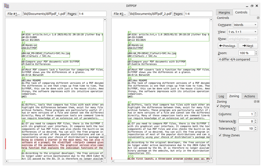
Task: Minimize the DiffPDF window
Action: point(247,6)
